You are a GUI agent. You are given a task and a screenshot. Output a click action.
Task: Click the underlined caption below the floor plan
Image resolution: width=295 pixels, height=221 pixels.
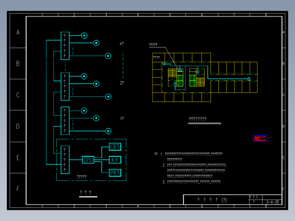click(197, 119)
